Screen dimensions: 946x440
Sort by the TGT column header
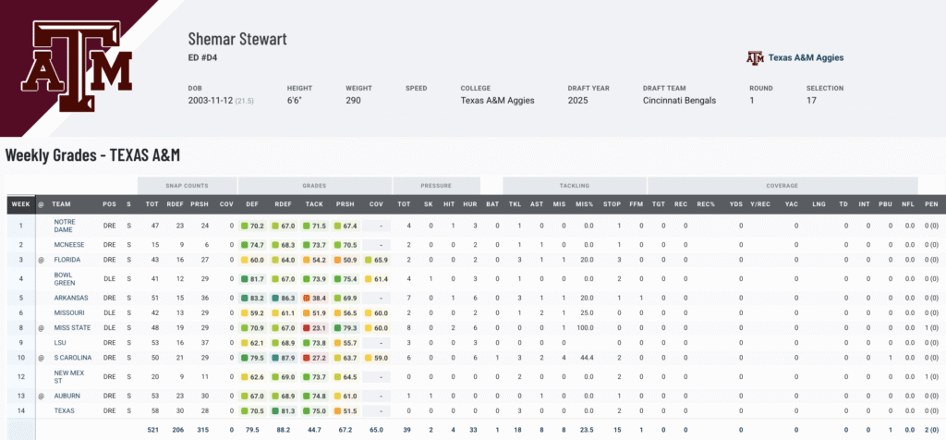pos(658,204)
